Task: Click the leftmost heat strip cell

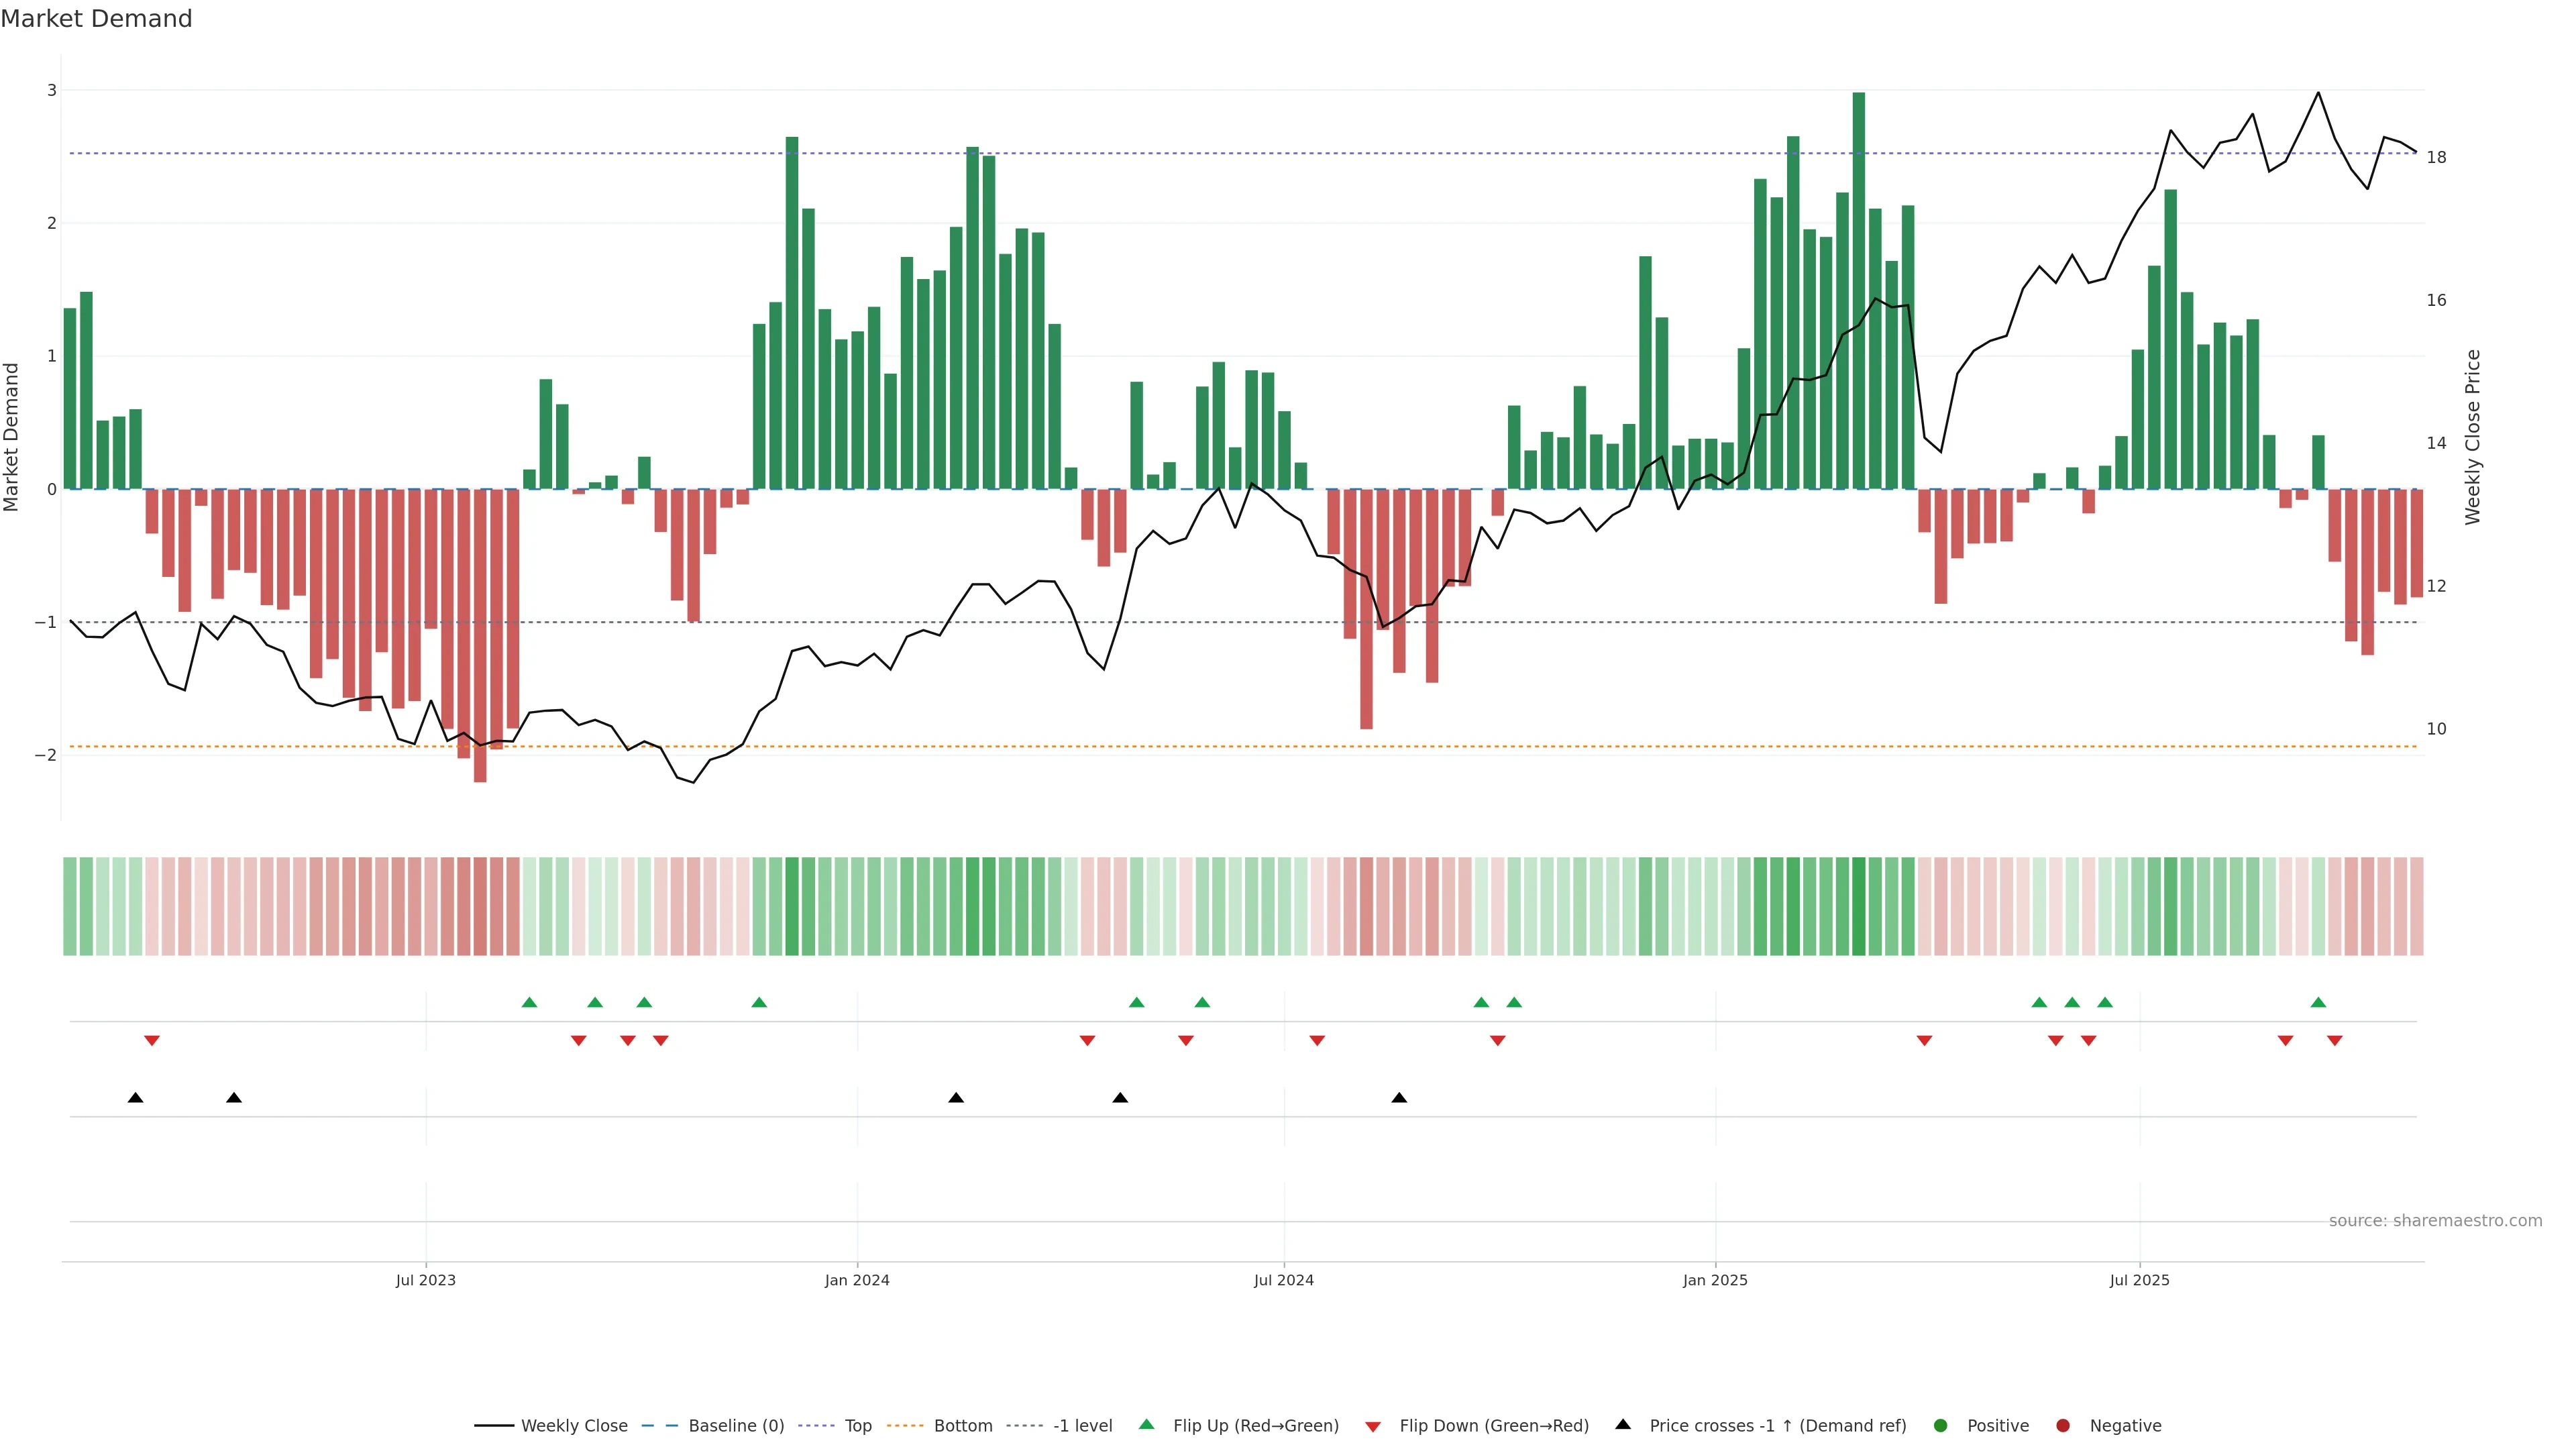Action: pyautogui.click(x=70, y=906)
